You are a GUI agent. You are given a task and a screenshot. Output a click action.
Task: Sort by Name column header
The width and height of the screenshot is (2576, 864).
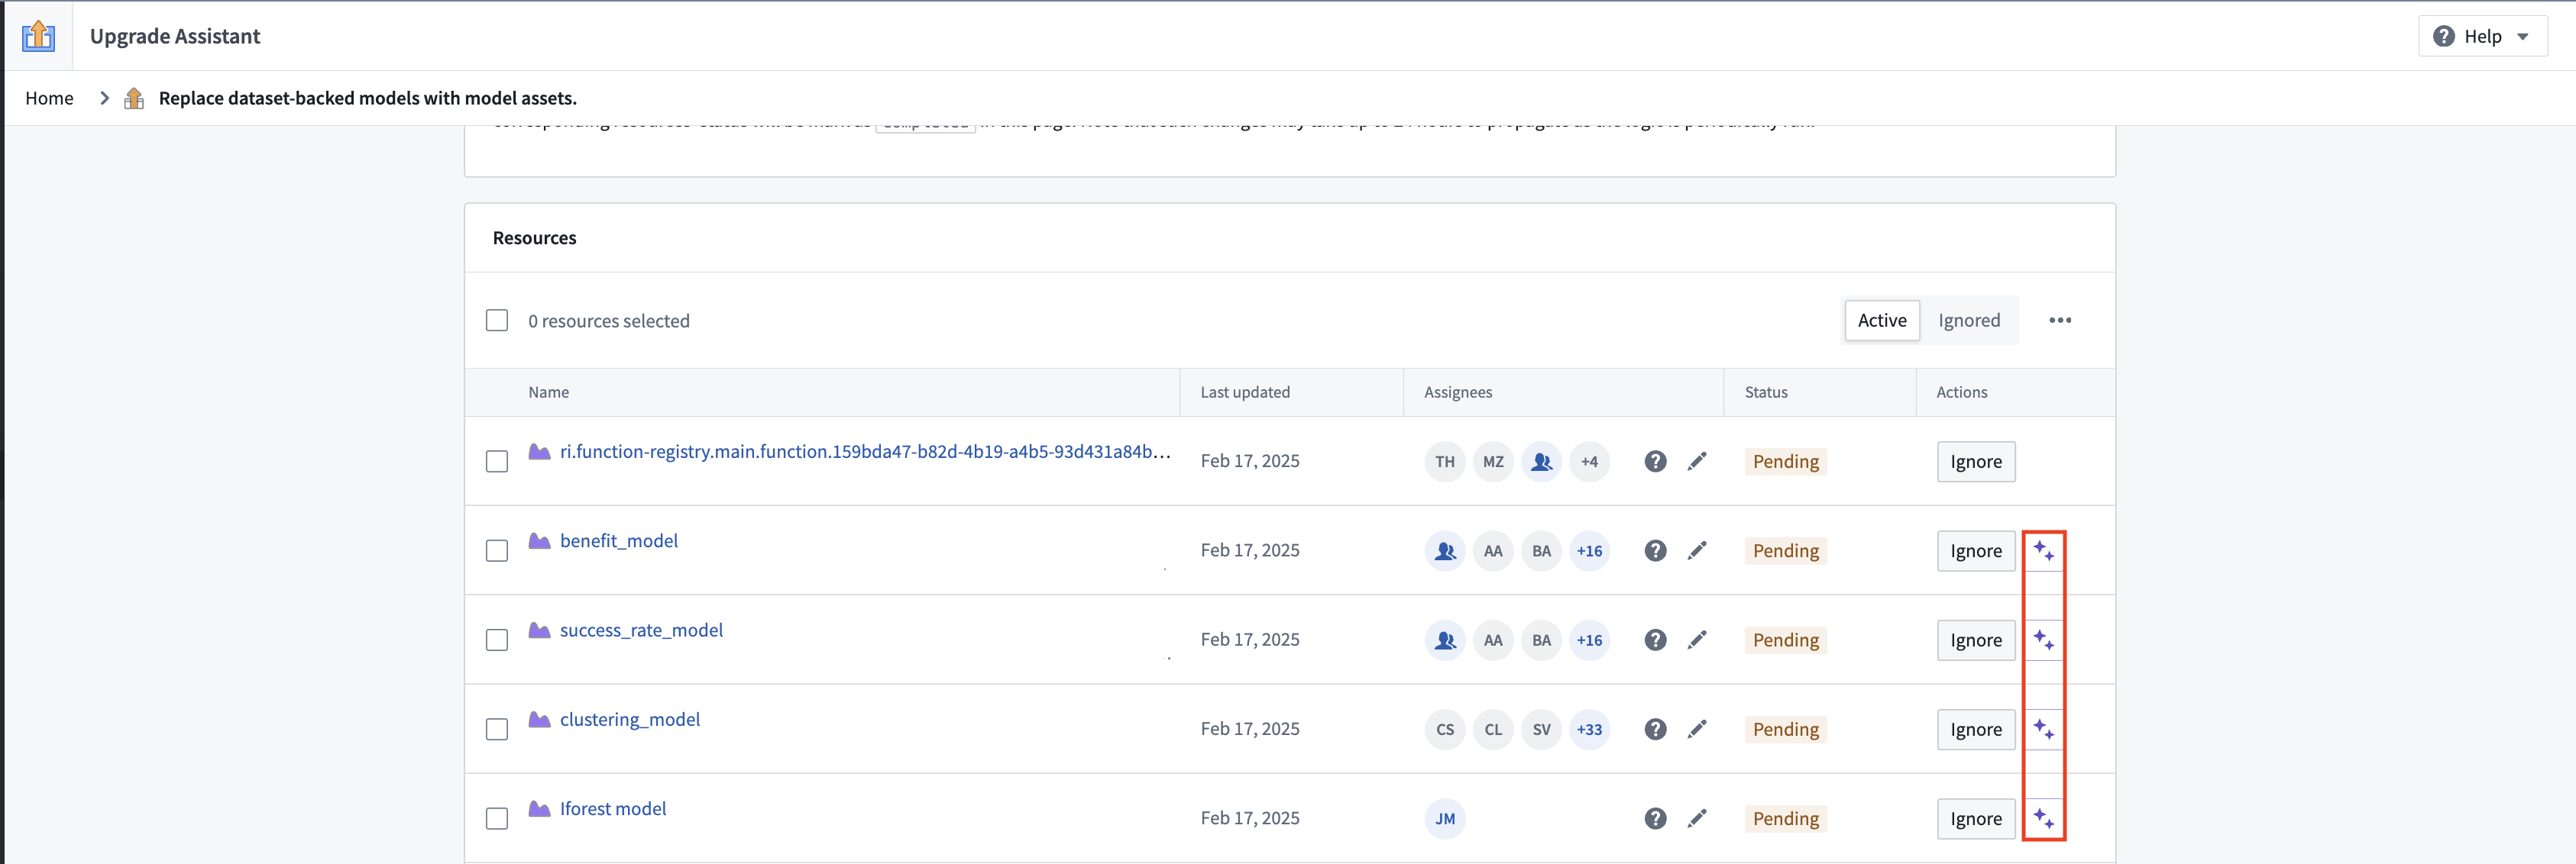tap(549, 392)
